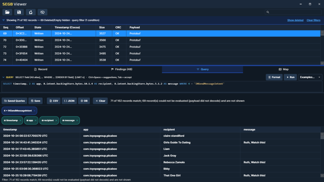Image resolution: width=324 pixels, height=182 pixels.
Task: Remove the 4 = INSendMessageIntent filter chip
Action: pyautogui.click(x=34, y=111)
